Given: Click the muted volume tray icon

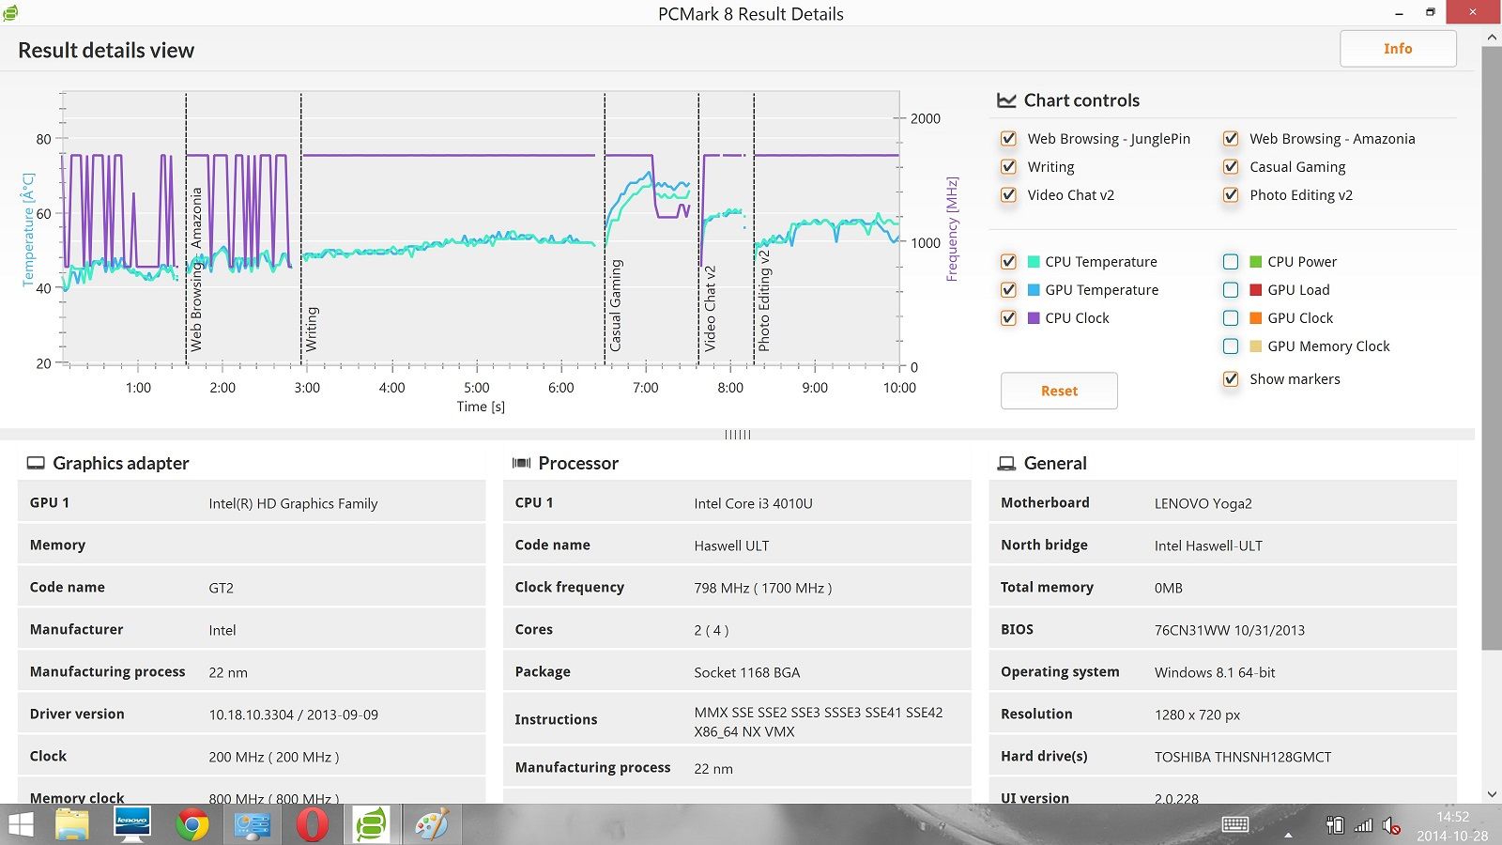Looking at the screenshot, I should click(x=1392, y=826).
